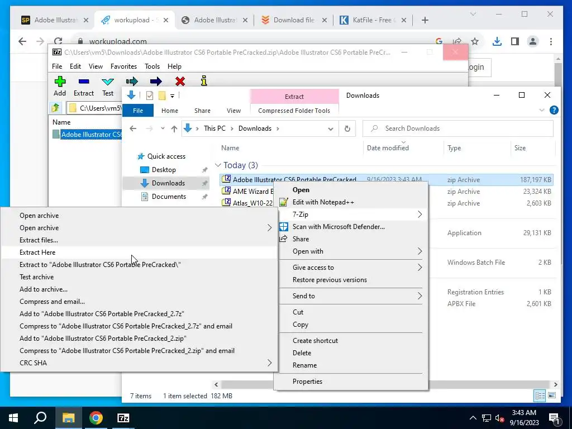The width and height of the screenshot is (572, 429).
Task: Expand the Open with submenu
Action: pos(420,251)
